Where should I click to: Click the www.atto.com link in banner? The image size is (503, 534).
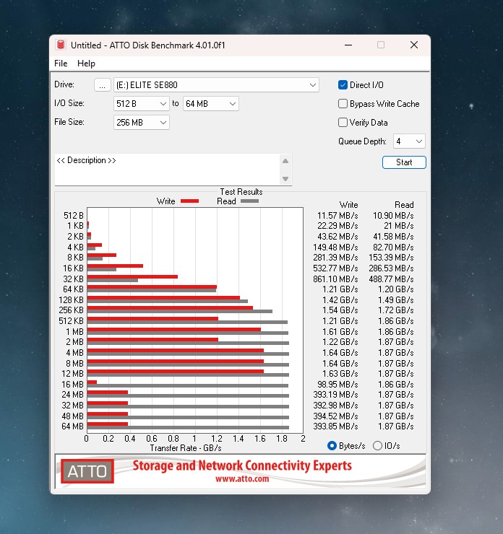(x=242, y=479)
